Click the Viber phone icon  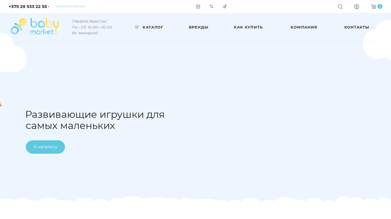point(212,6)
